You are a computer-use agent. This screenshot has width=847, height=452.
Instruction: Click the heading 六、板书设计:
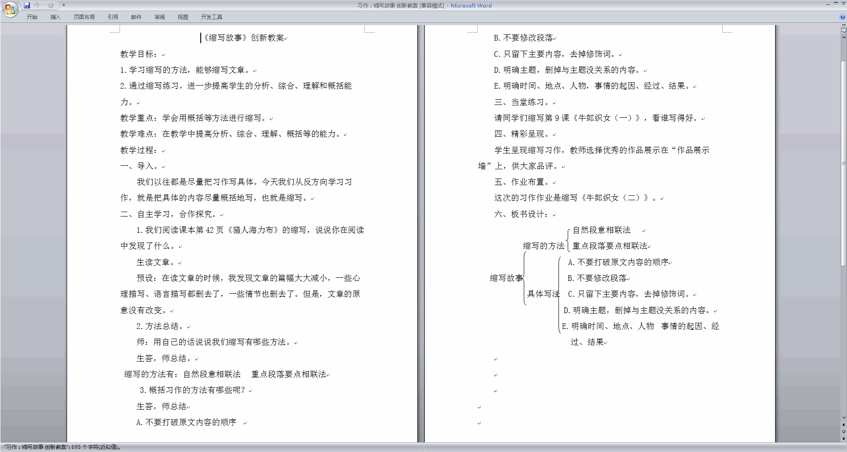tap(522, 214)
